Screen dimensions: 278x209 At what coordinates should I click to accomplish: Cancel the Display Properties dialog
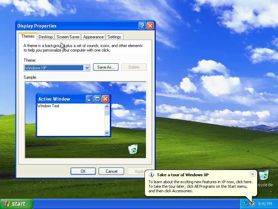[x=111, y=171]
